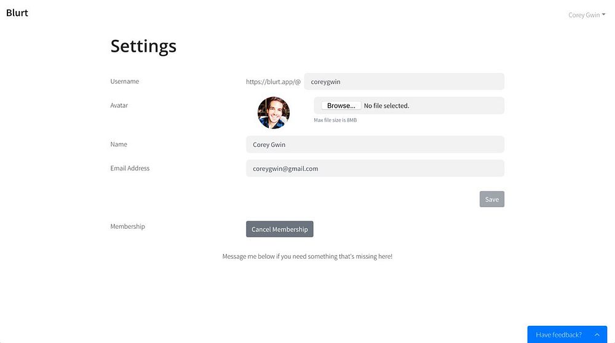The image size is (615, 343).
Task: Click the Email Address label
Action: pos(130,168)
